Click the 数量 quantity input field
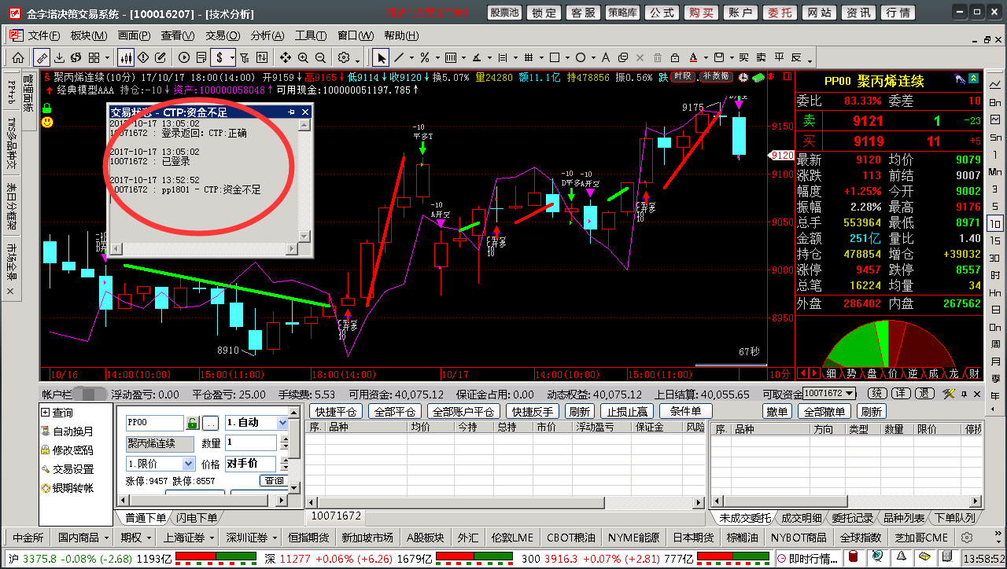The image size is (1007, 569). point(250,443)
